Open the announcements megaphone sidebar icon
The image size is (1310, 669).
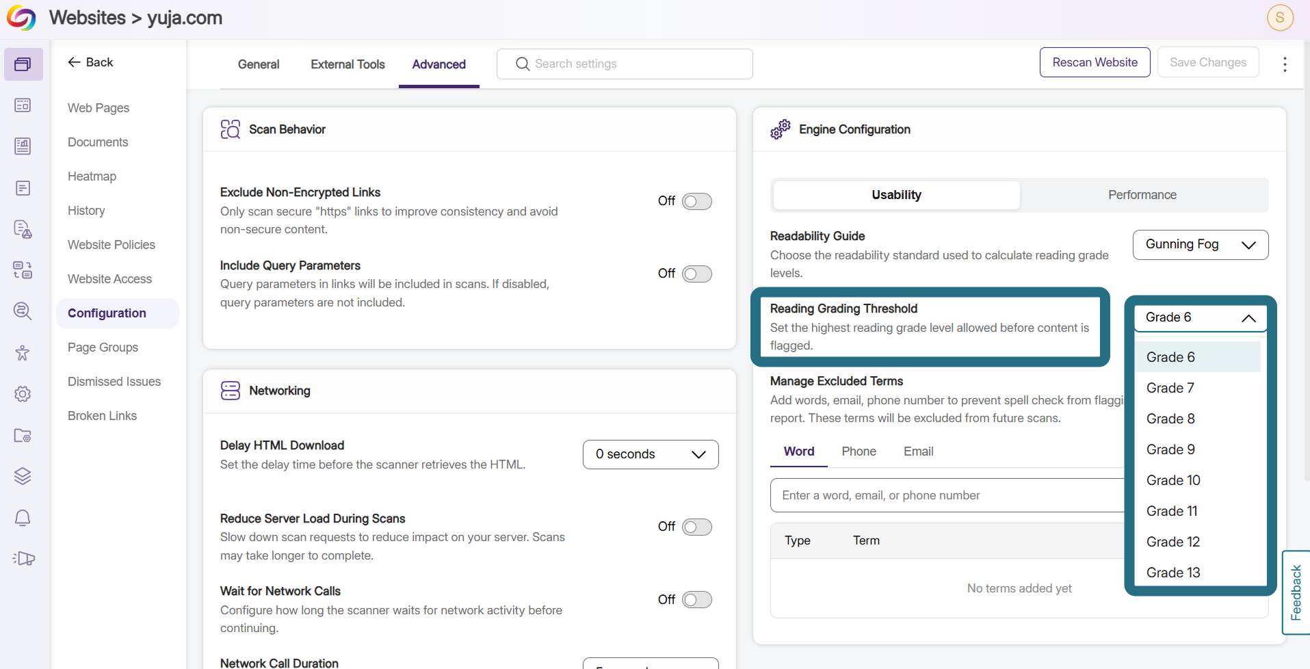[x=23, y=559]
